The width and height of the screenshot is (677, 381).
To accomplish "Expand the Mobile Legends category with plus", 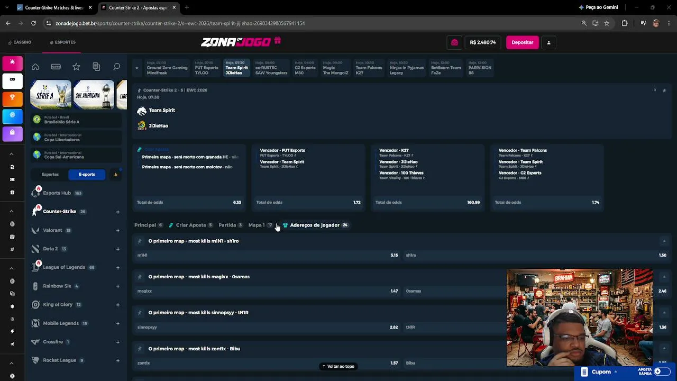I will (118, 323).
